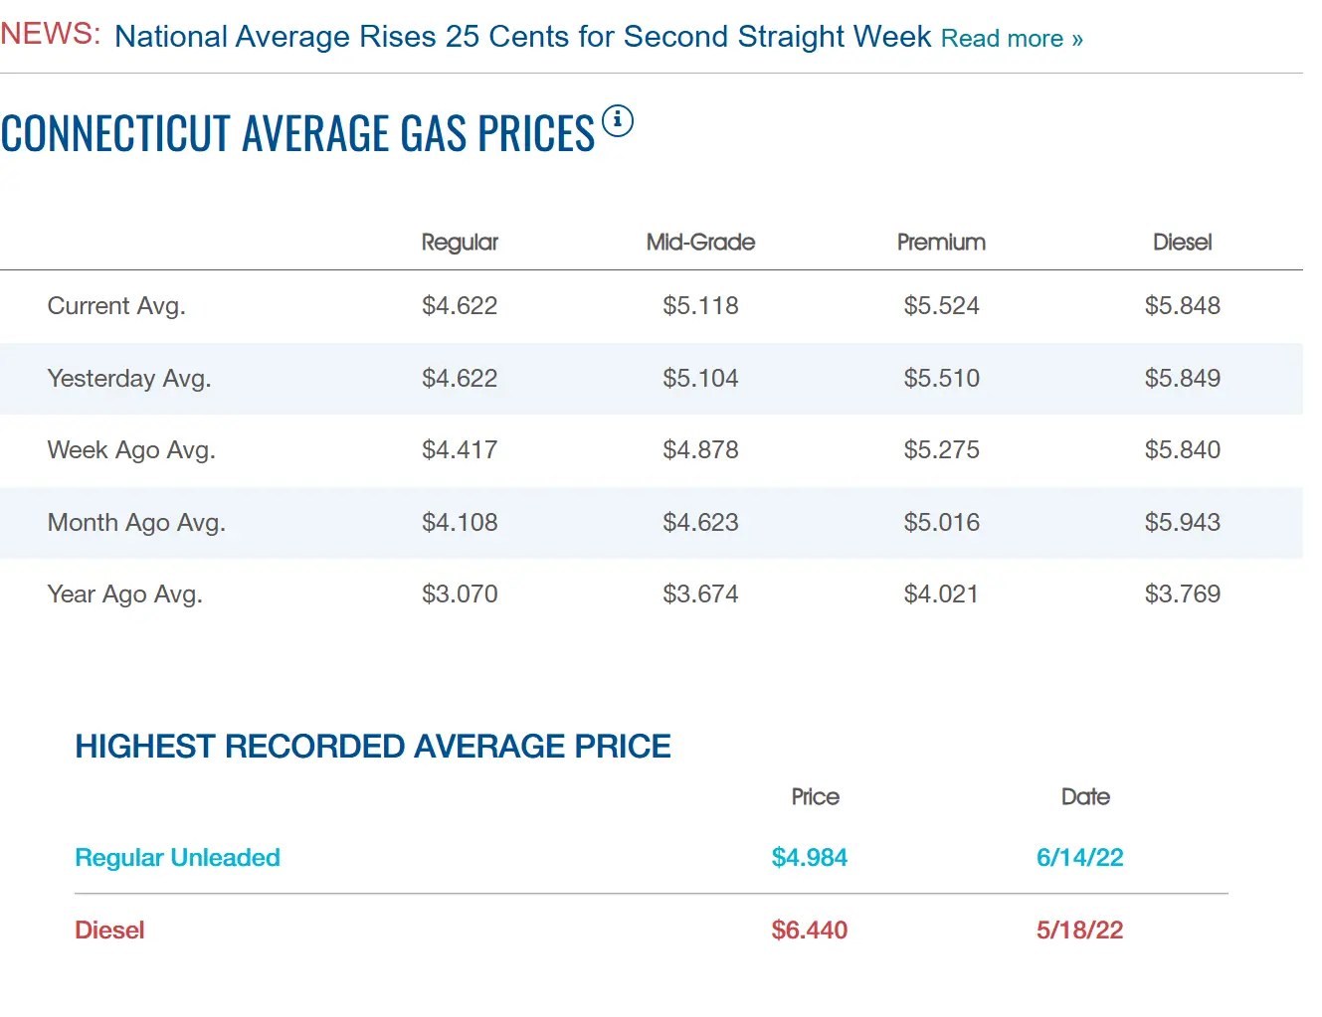
Task: Open the Read more news link
Action: coord(1012,39)
